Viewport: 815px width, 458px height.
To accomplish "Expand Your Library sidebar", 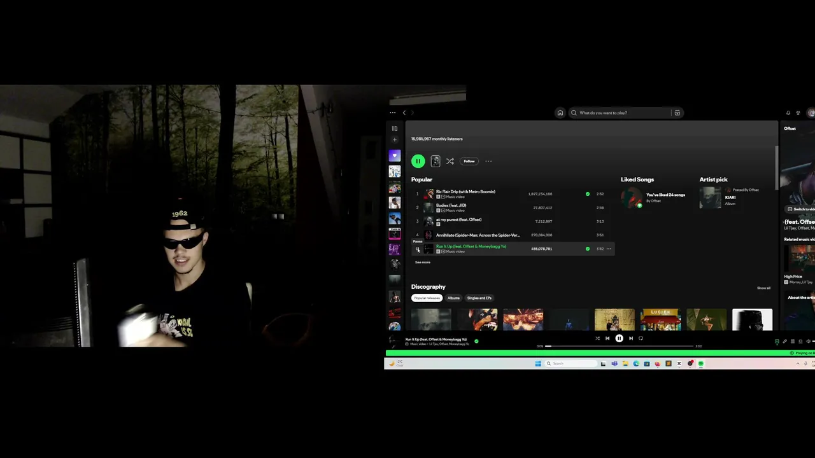I will point(395,128).
